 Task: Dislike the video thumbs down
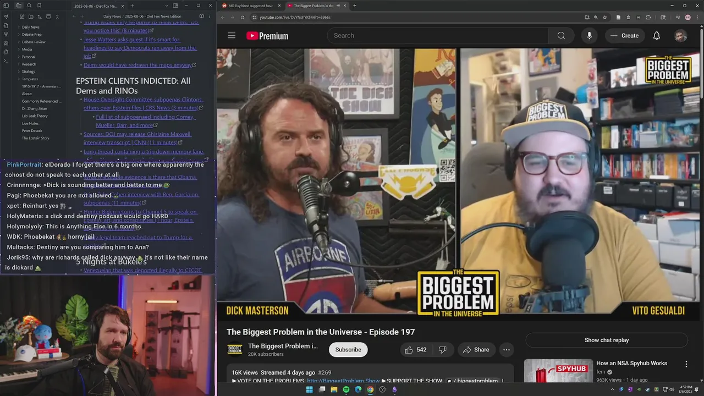(442, 350)
